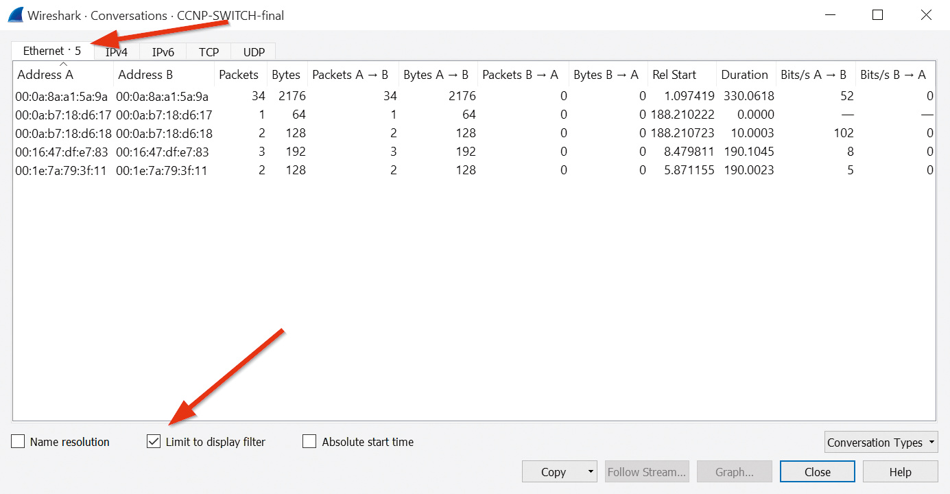This screenshot has height=494, width=950.
Task: Click the Close button
Action: click(x=817, y=472)
